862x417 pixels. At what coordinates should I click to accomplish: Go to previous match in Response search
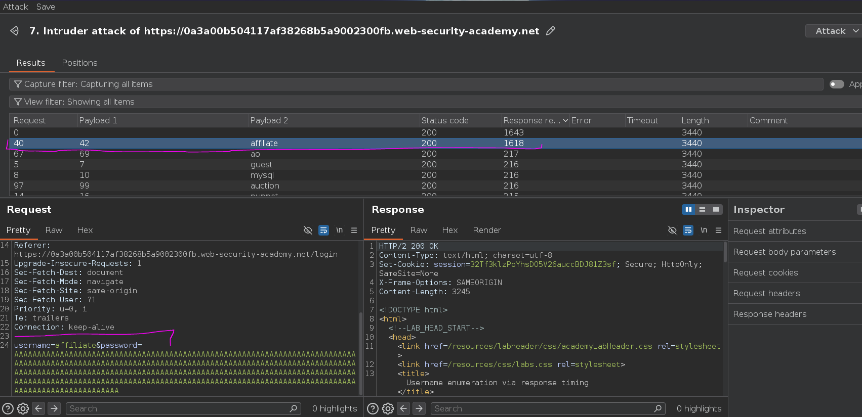[403, 408]
